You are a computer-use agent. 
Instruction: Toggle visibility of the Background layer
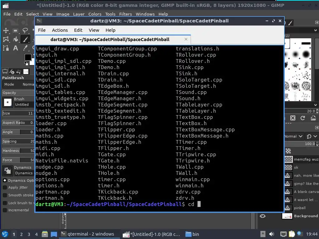tap(262, 216)
